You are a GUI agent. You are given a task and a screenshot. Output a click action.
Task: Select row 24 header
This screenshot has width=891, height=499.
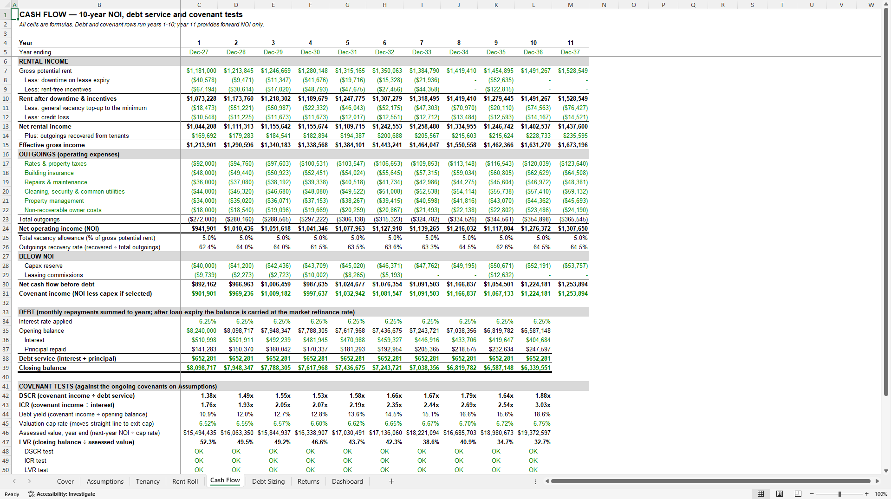(6, 228)
